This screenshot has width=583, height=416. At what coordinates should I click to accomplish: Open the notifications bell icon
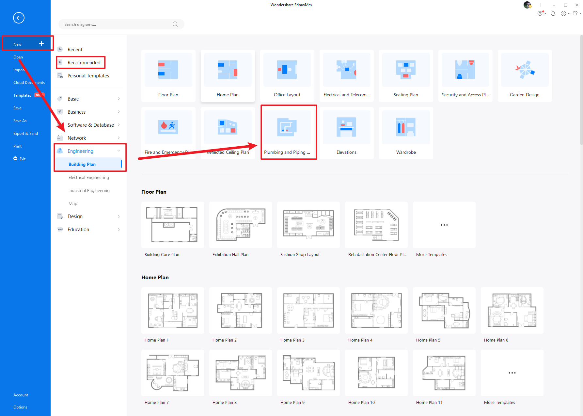[553, 13]
